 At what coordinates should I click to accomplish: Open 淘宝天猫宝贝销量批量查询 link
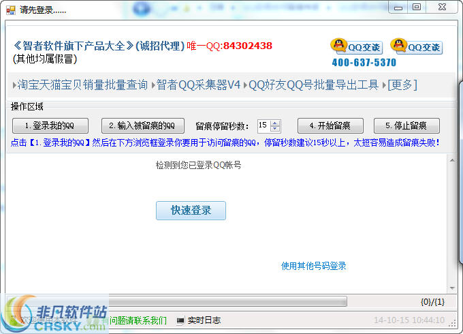coord(82,85)
